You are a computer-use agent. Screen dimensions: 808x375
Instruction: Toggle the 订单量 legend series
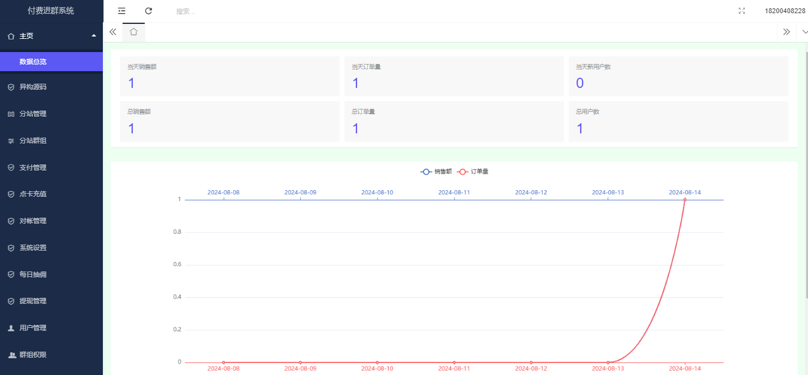tap(472, 172)
